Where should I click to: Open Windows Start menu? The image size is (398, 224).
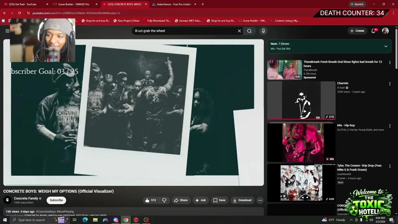(x=5, y=220)
